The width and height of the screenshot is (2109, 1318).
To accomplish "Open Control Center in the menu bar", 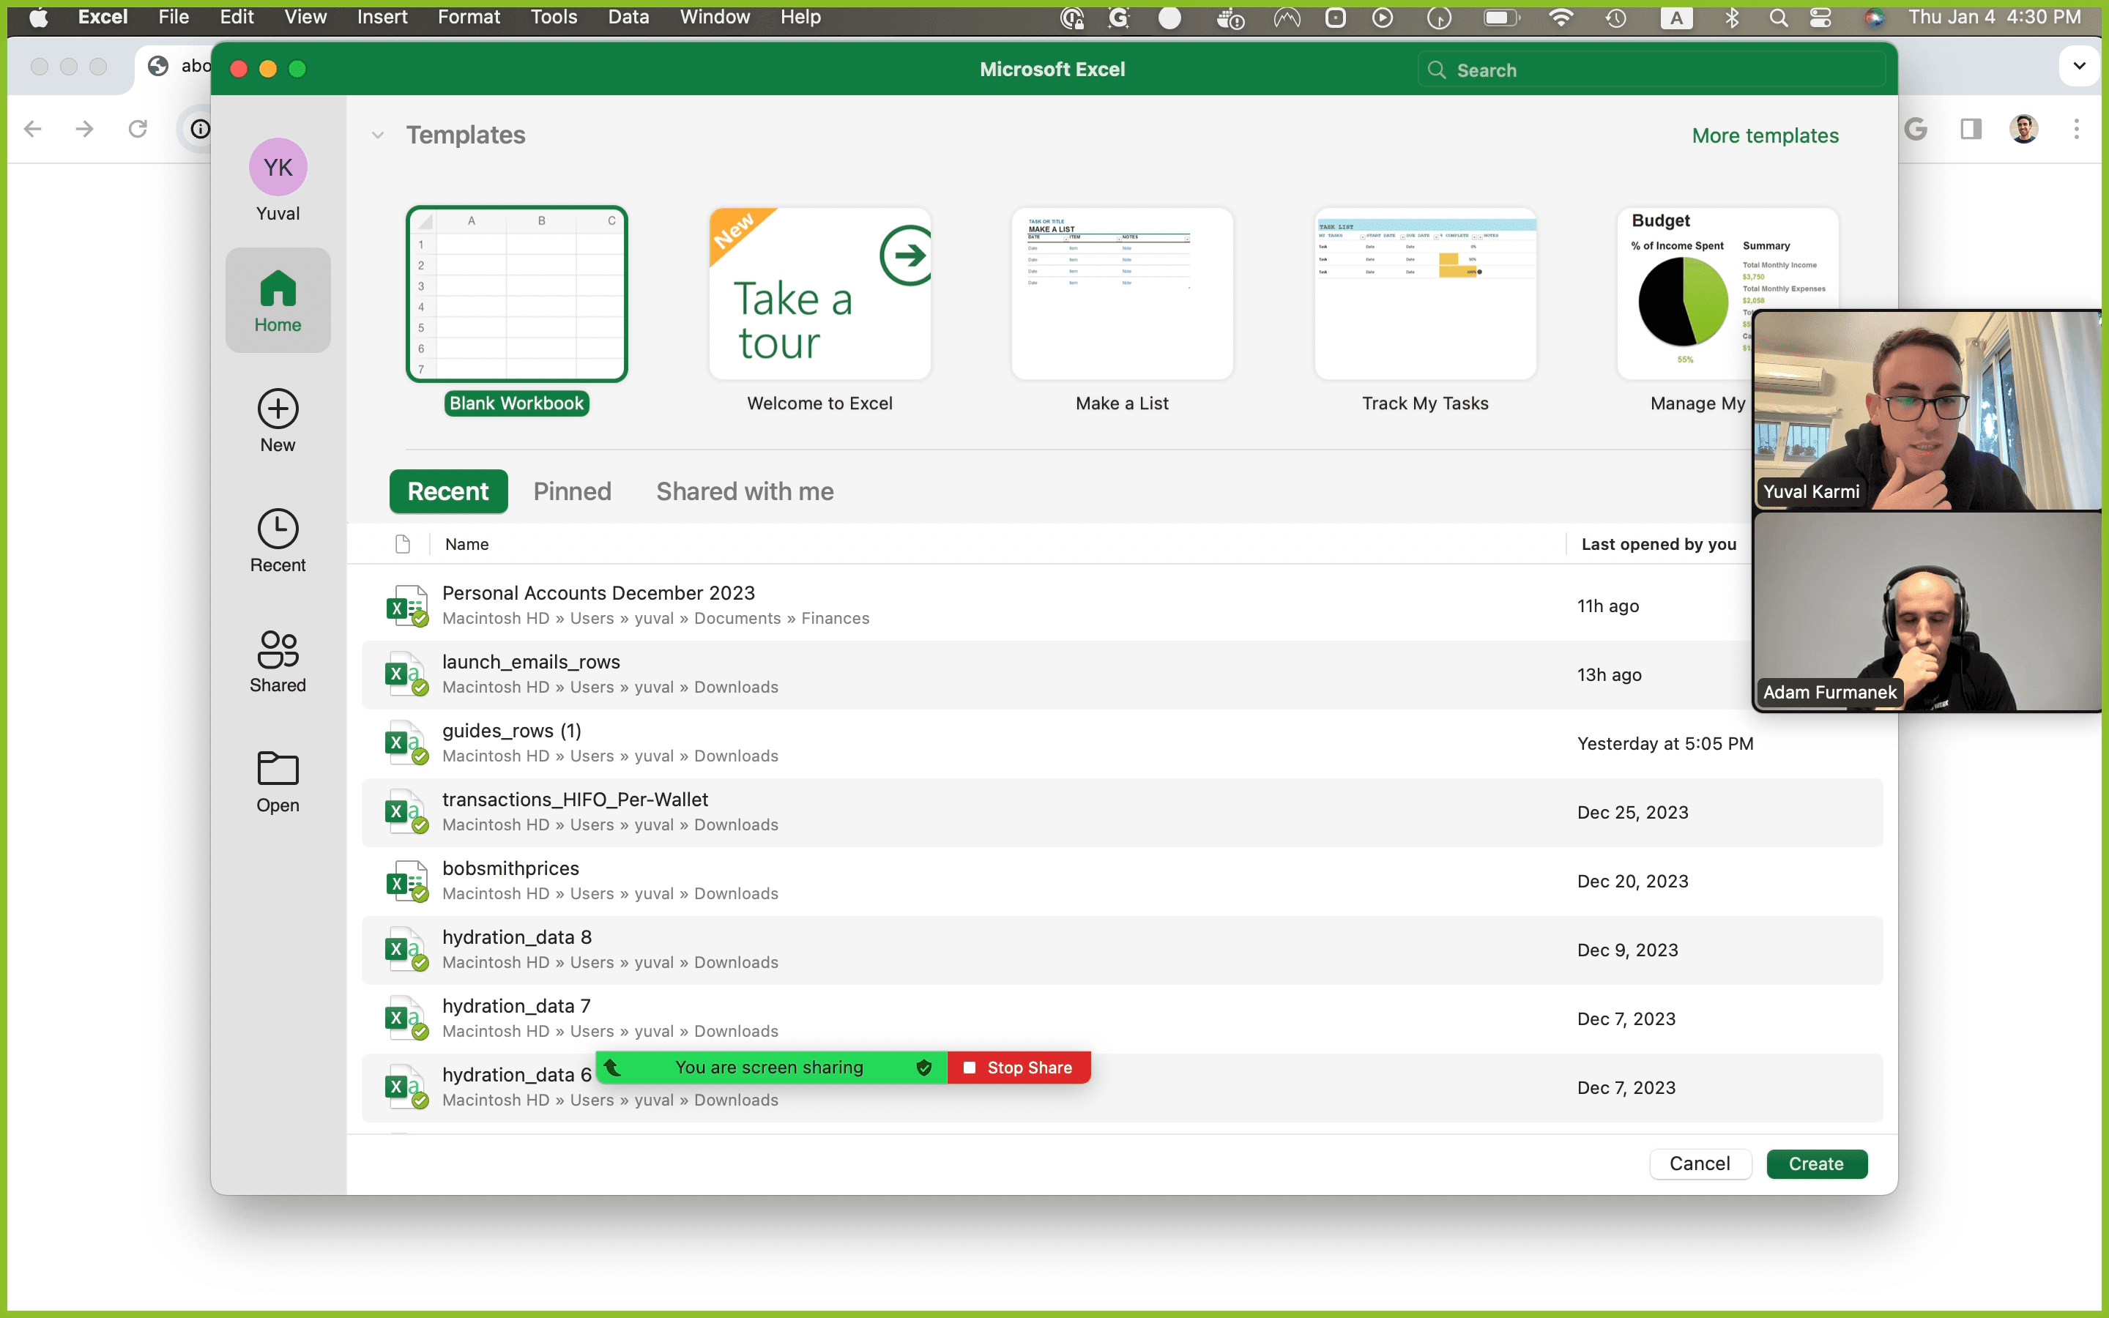I will pyautogui.click(x=1820, y=18).
